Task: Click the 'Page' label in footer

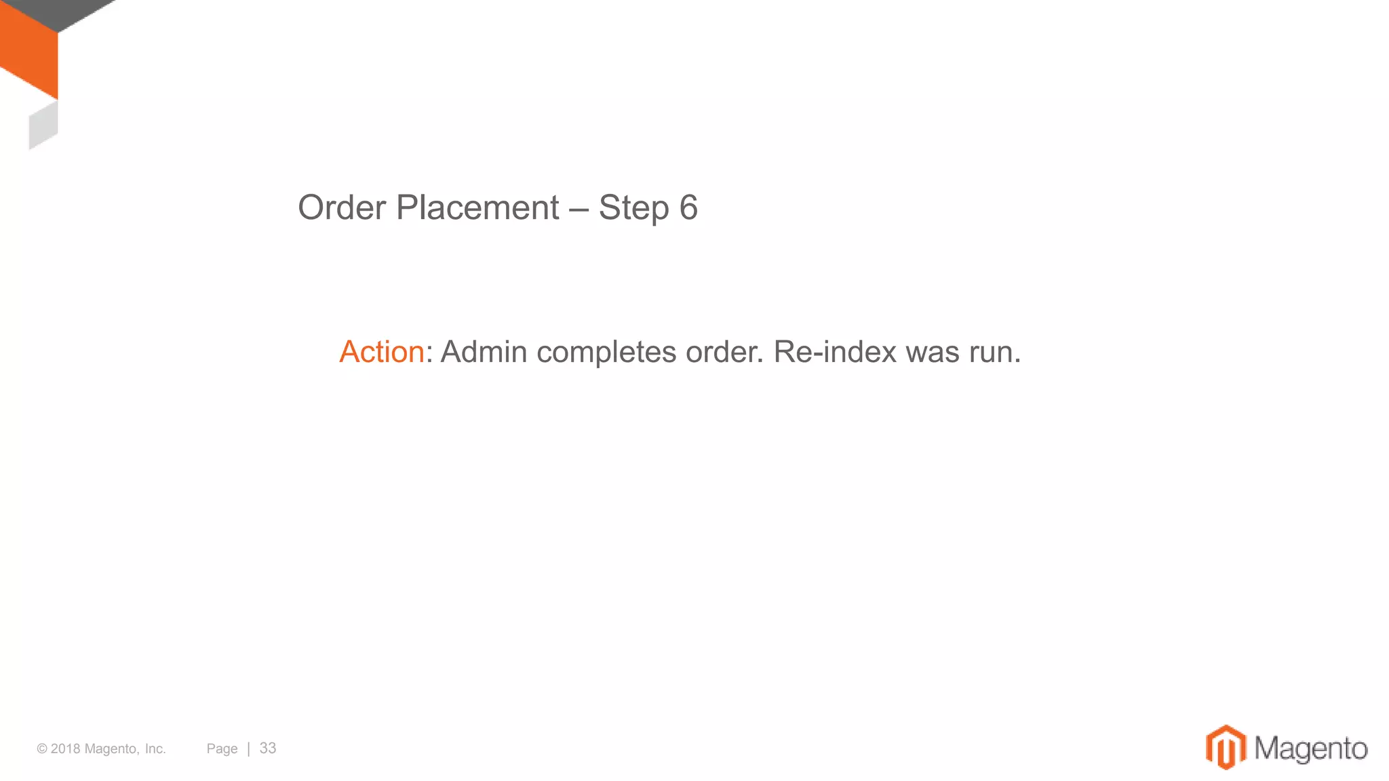Action: (x=222, y=748)
